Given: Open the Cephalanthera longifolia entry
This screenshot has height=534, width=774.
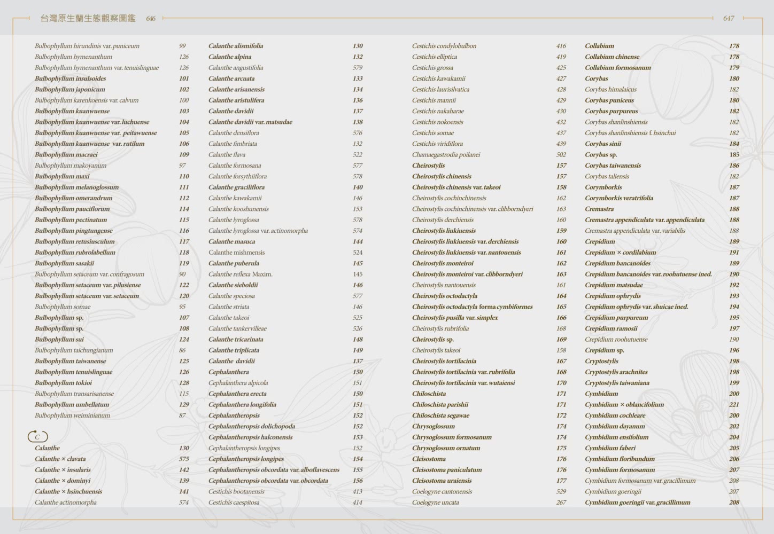Looking at the screenshot, I should [242, 405].
